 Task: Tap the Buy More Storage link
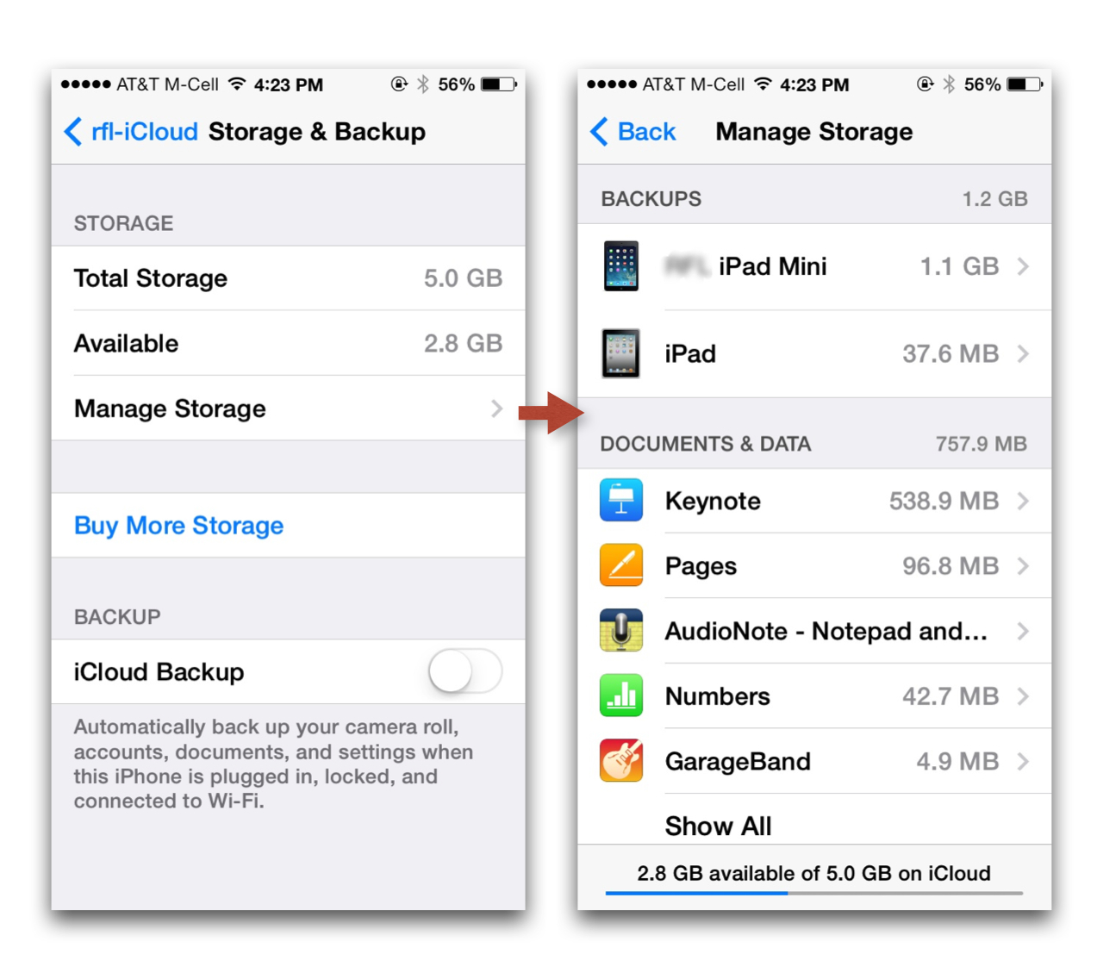coord(178,526)
